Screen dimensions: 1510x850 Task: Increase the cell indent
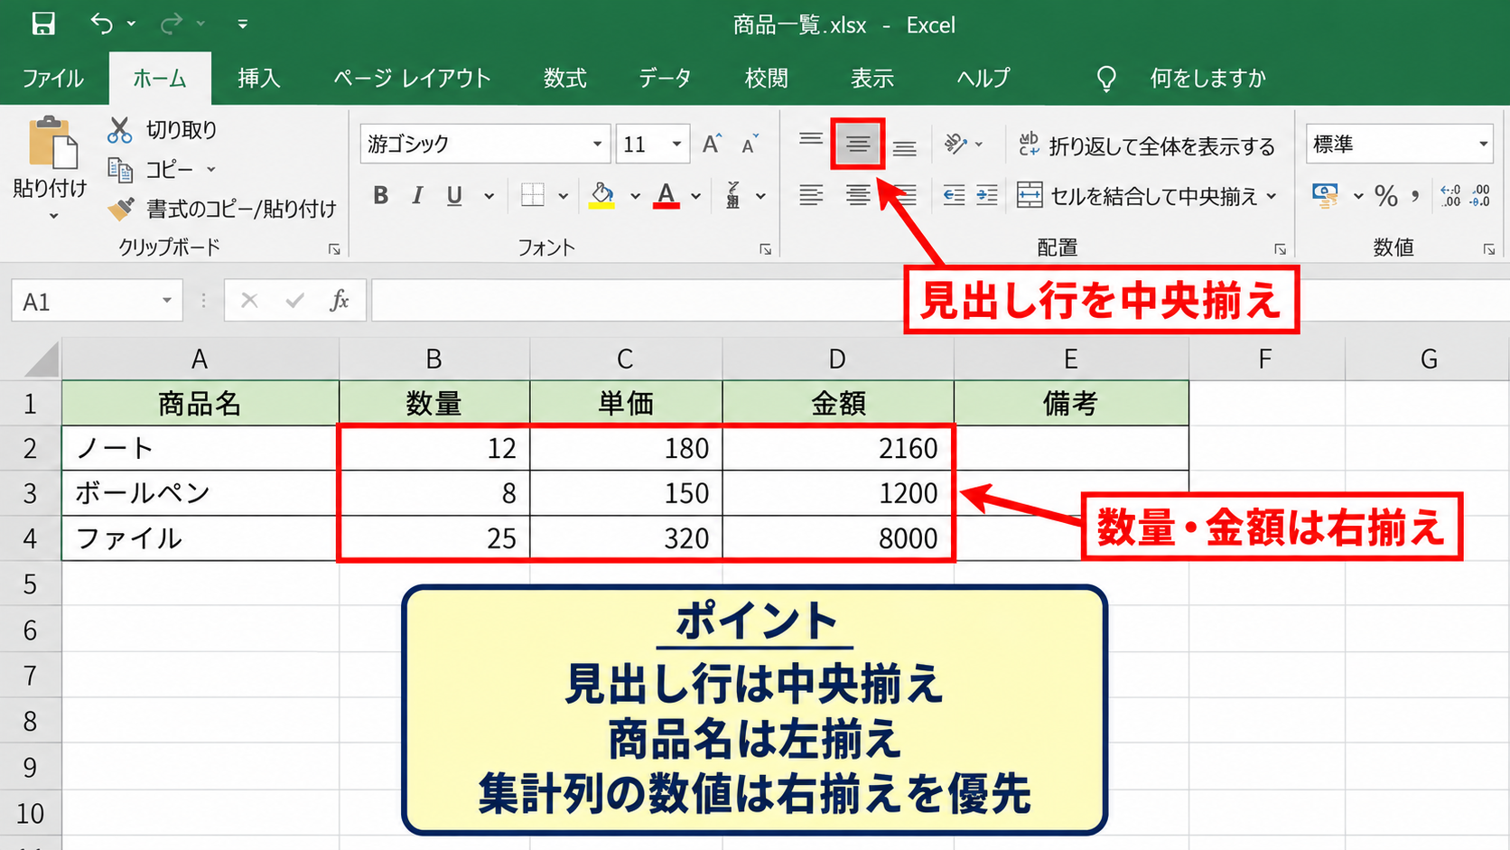click(x=987, y=195)
